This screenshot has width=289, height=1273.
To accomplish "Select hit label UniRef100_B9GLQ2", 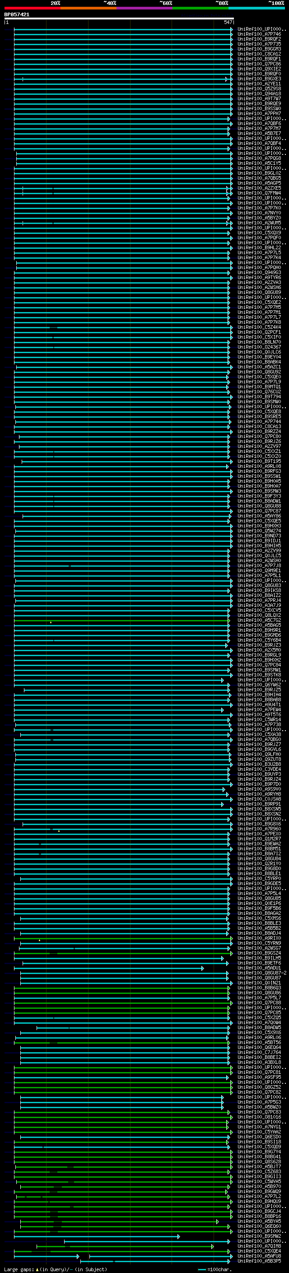I will click(259, 173).
